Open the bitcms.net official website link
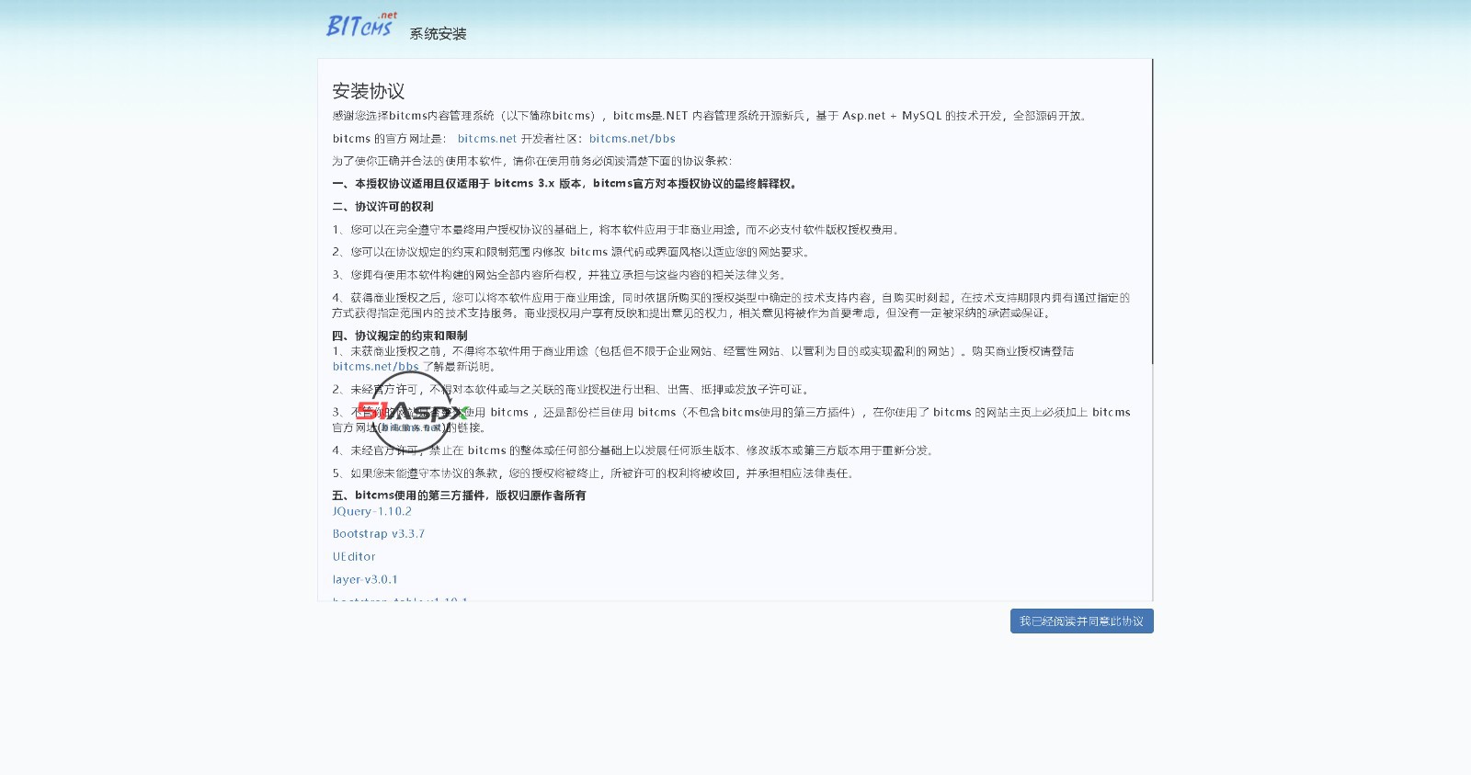 point(487,139)
